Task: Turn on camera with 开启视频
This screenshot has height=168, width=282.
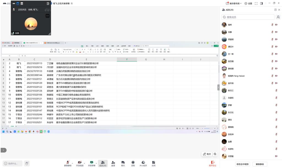Action: tap(79, 163)
